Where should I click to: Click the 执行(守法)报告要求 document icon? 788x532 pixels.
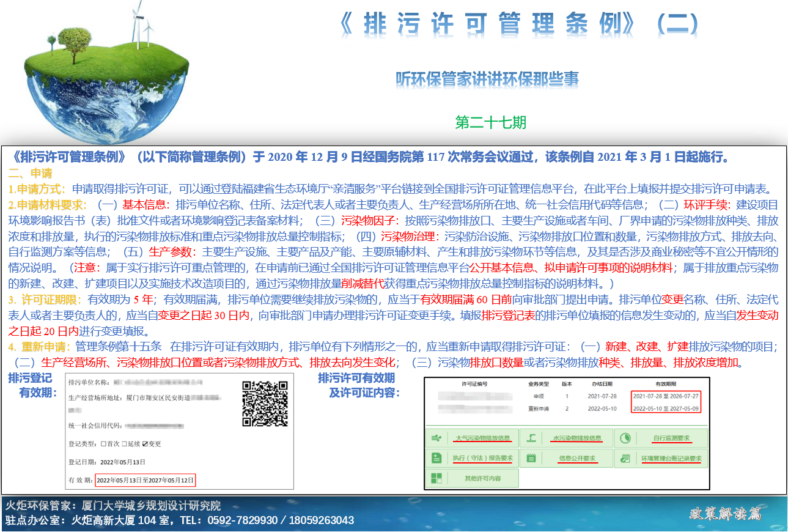(x=436, y=458)
